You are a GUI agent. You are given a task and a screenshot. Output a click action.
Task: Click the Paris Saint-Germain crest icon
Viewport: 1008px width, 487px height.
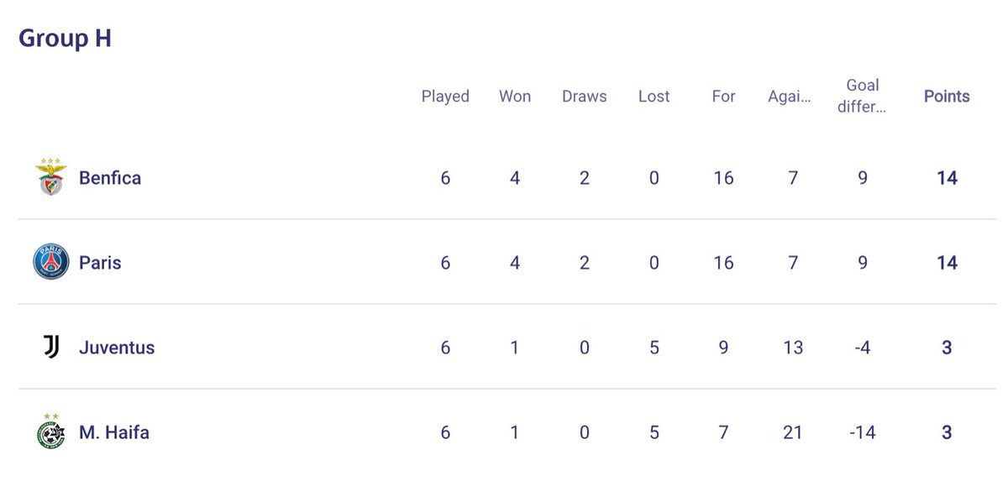tap(50, 262)
